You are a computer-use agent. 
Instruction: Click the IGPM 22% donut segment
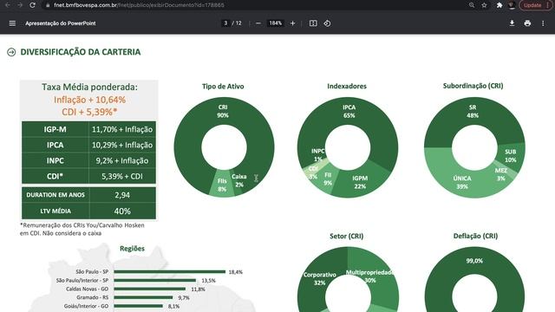pyautogui.click(x=360, y=182)
